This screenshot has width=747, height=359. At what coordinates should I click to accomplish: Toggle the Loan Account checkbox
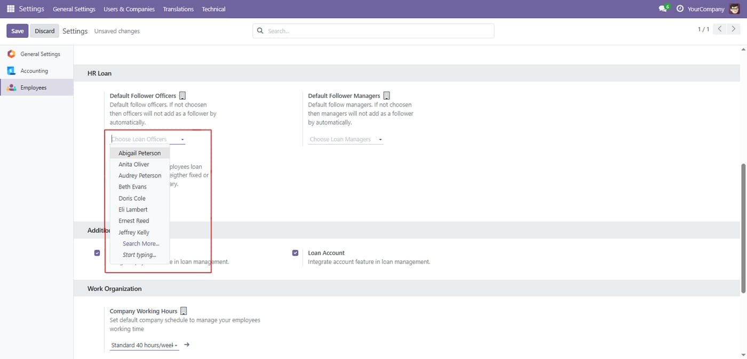(x=295, y=253)
